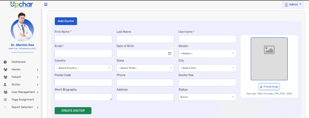Click the Postal Code input field
Screen dimensions: 309x118
tap(83, 83)
